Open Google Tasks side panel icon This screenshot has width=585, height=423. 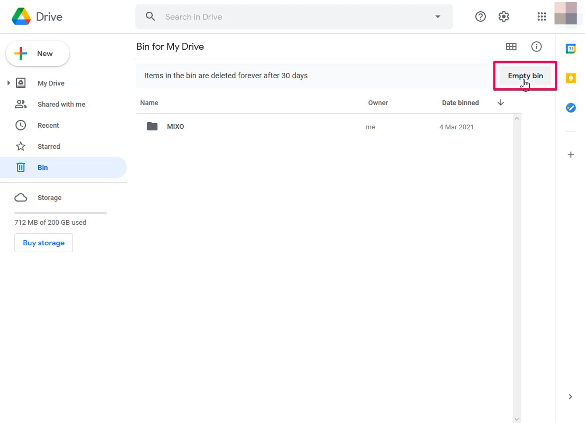coord(570,108)
